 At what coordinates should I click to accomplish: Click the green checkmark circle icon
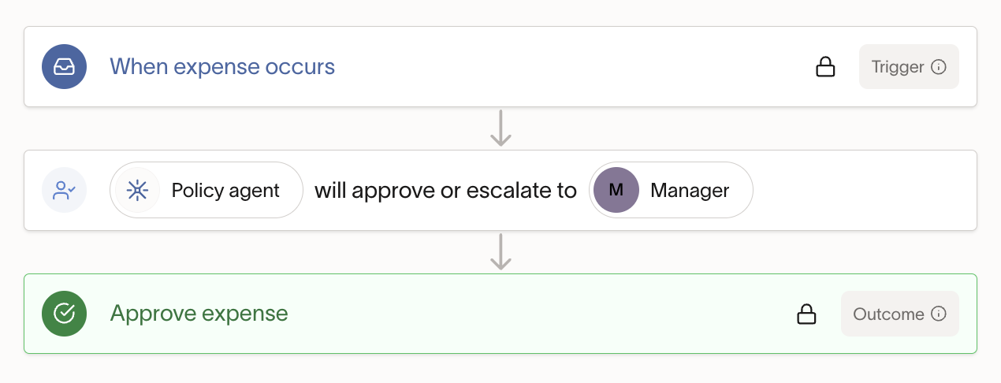tap(64, 314)
